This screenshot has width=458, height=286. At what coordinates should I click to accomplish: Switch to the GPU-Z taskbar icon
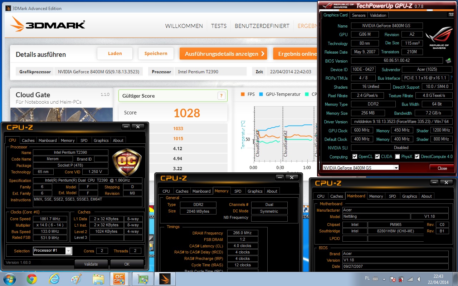[x=143, y=279]
